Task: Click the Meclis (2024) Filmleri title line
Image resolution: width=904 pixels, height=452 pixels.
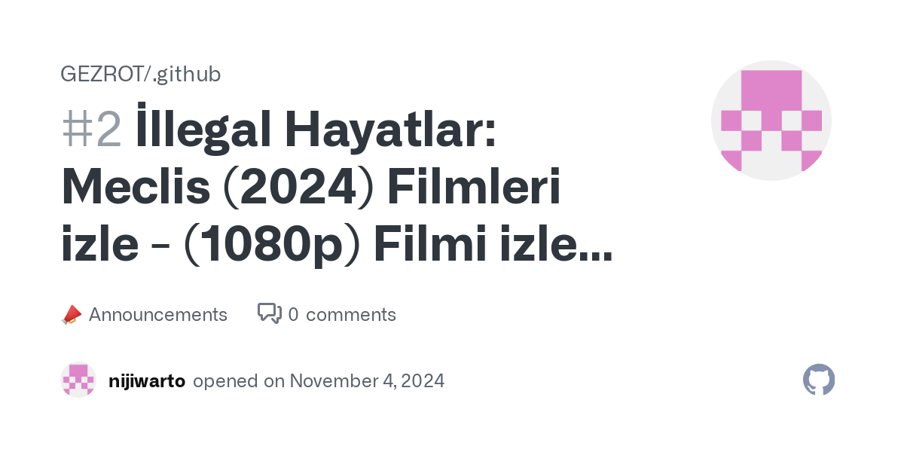Action: [310, 188]
